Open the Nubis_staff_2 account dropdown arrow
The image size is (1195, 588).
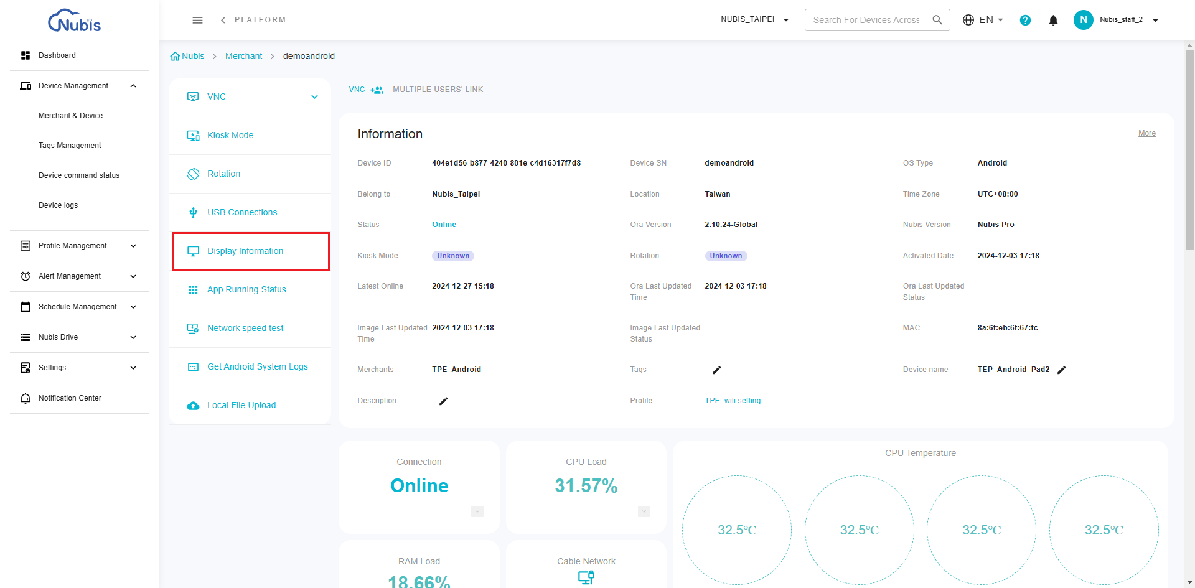point(1155,21)
